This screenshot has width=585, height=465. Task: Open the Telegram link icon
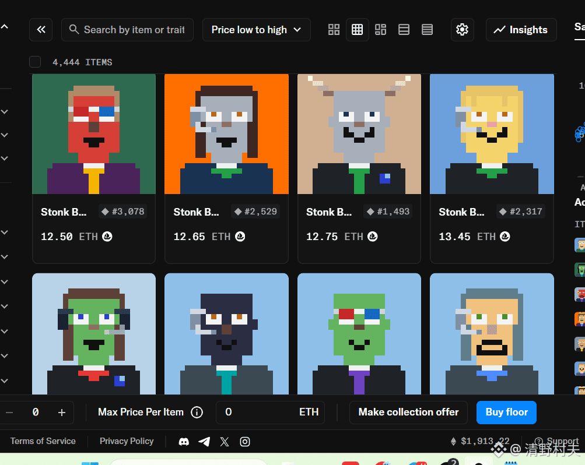[204, 442]
